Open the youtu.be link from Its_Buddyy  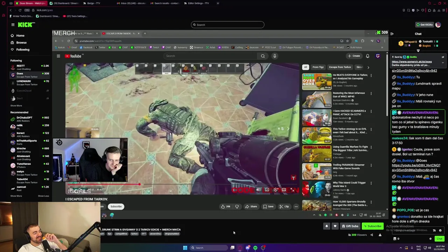point(416,168)
